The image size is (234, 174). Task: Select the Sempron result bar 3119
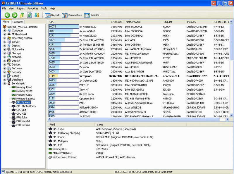64,76
